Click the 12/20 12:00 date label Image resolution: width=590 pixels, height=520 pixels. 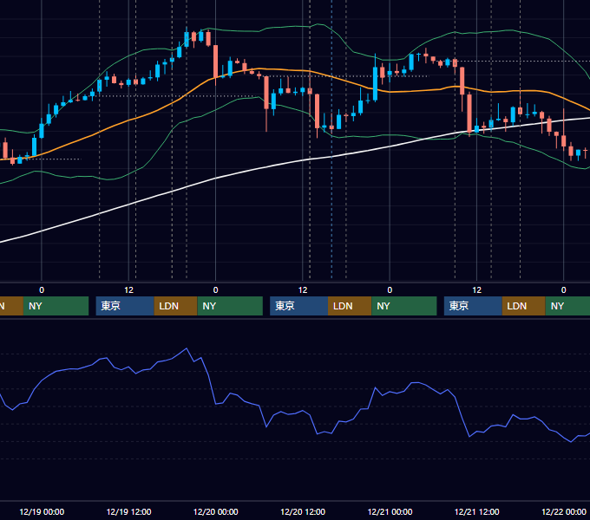[x=303, y=511]
